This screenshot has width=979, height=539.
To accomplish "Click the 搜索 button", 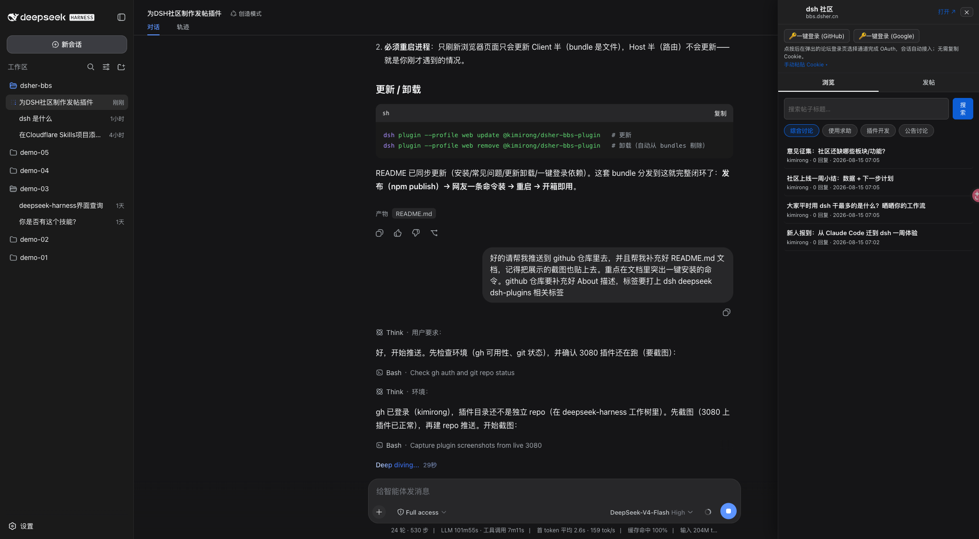I will tap(963, 109).
